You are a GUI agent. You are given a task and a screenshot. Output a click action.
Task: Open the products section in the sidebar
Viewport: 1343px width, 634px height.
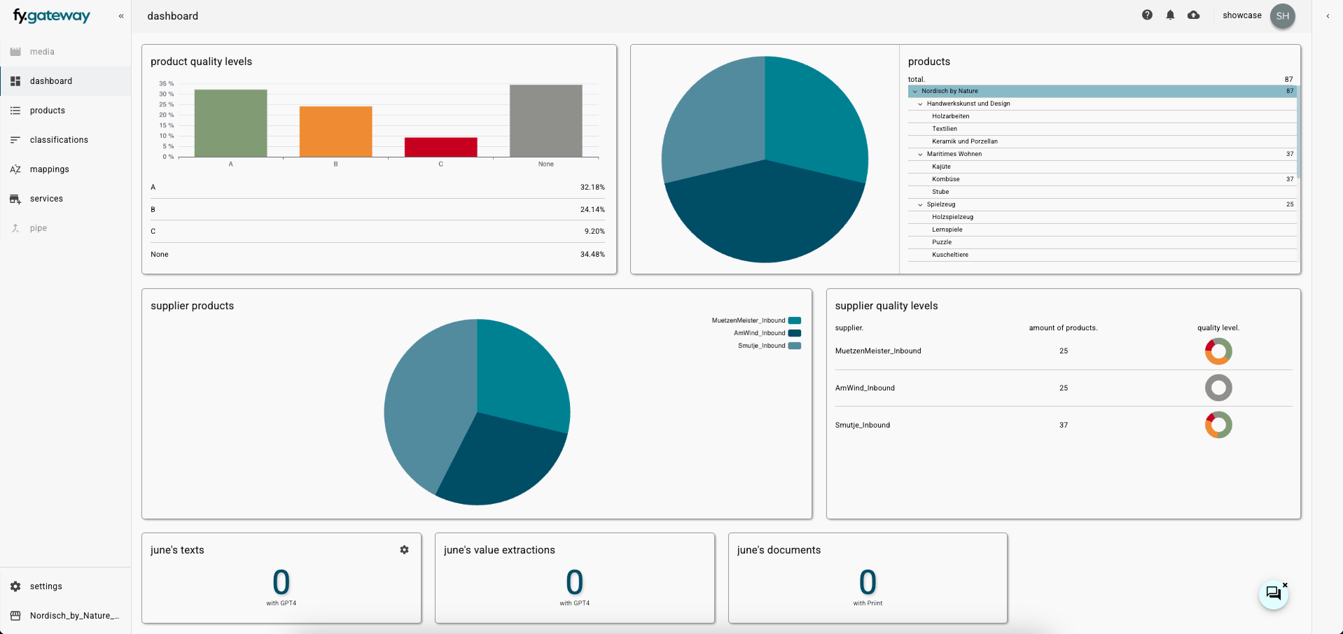coord(48,110)
